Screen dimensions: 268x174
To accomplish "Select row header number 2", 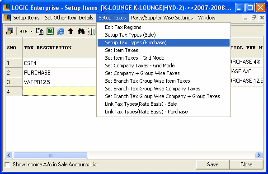I will click(14, 73).
